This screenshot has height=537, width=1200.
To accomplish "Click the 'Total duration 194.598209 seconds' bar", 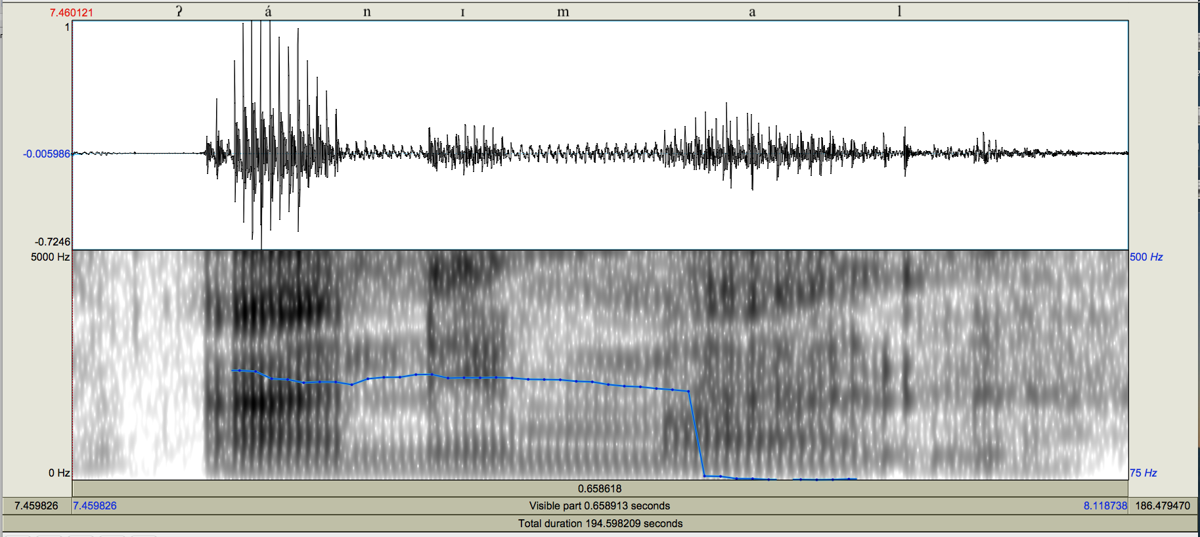I will point(600,523).
